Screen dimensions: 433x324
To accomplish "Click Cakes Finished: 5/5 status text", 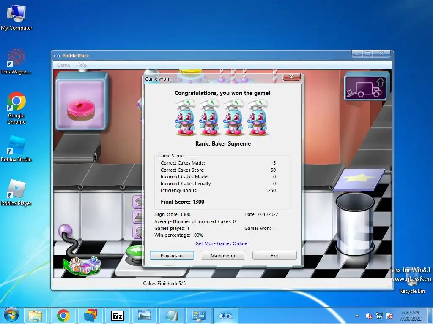I will (x=164, y=283).
